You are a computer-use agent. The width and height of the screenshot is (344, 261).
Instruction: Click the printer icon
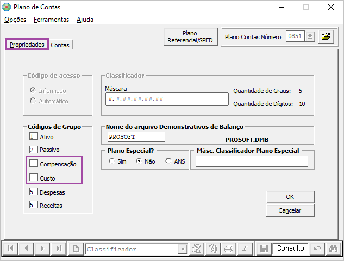229,248
